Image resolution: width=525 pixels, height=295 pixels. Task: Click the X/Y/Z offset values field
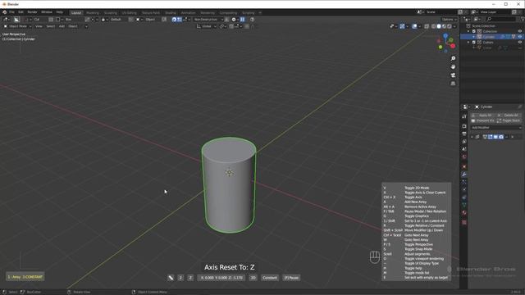tap(221, 278)
